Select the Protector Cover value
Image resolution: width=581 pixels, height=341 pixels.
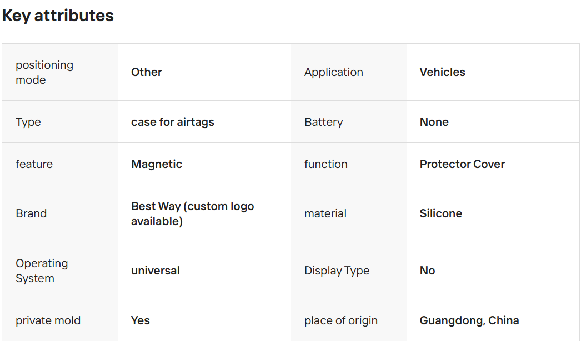(x=462, y=164)
